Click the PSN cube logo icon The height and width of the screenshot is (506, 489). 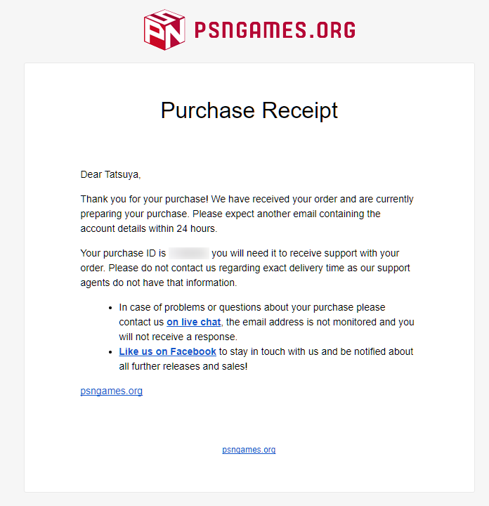[164, 30]
